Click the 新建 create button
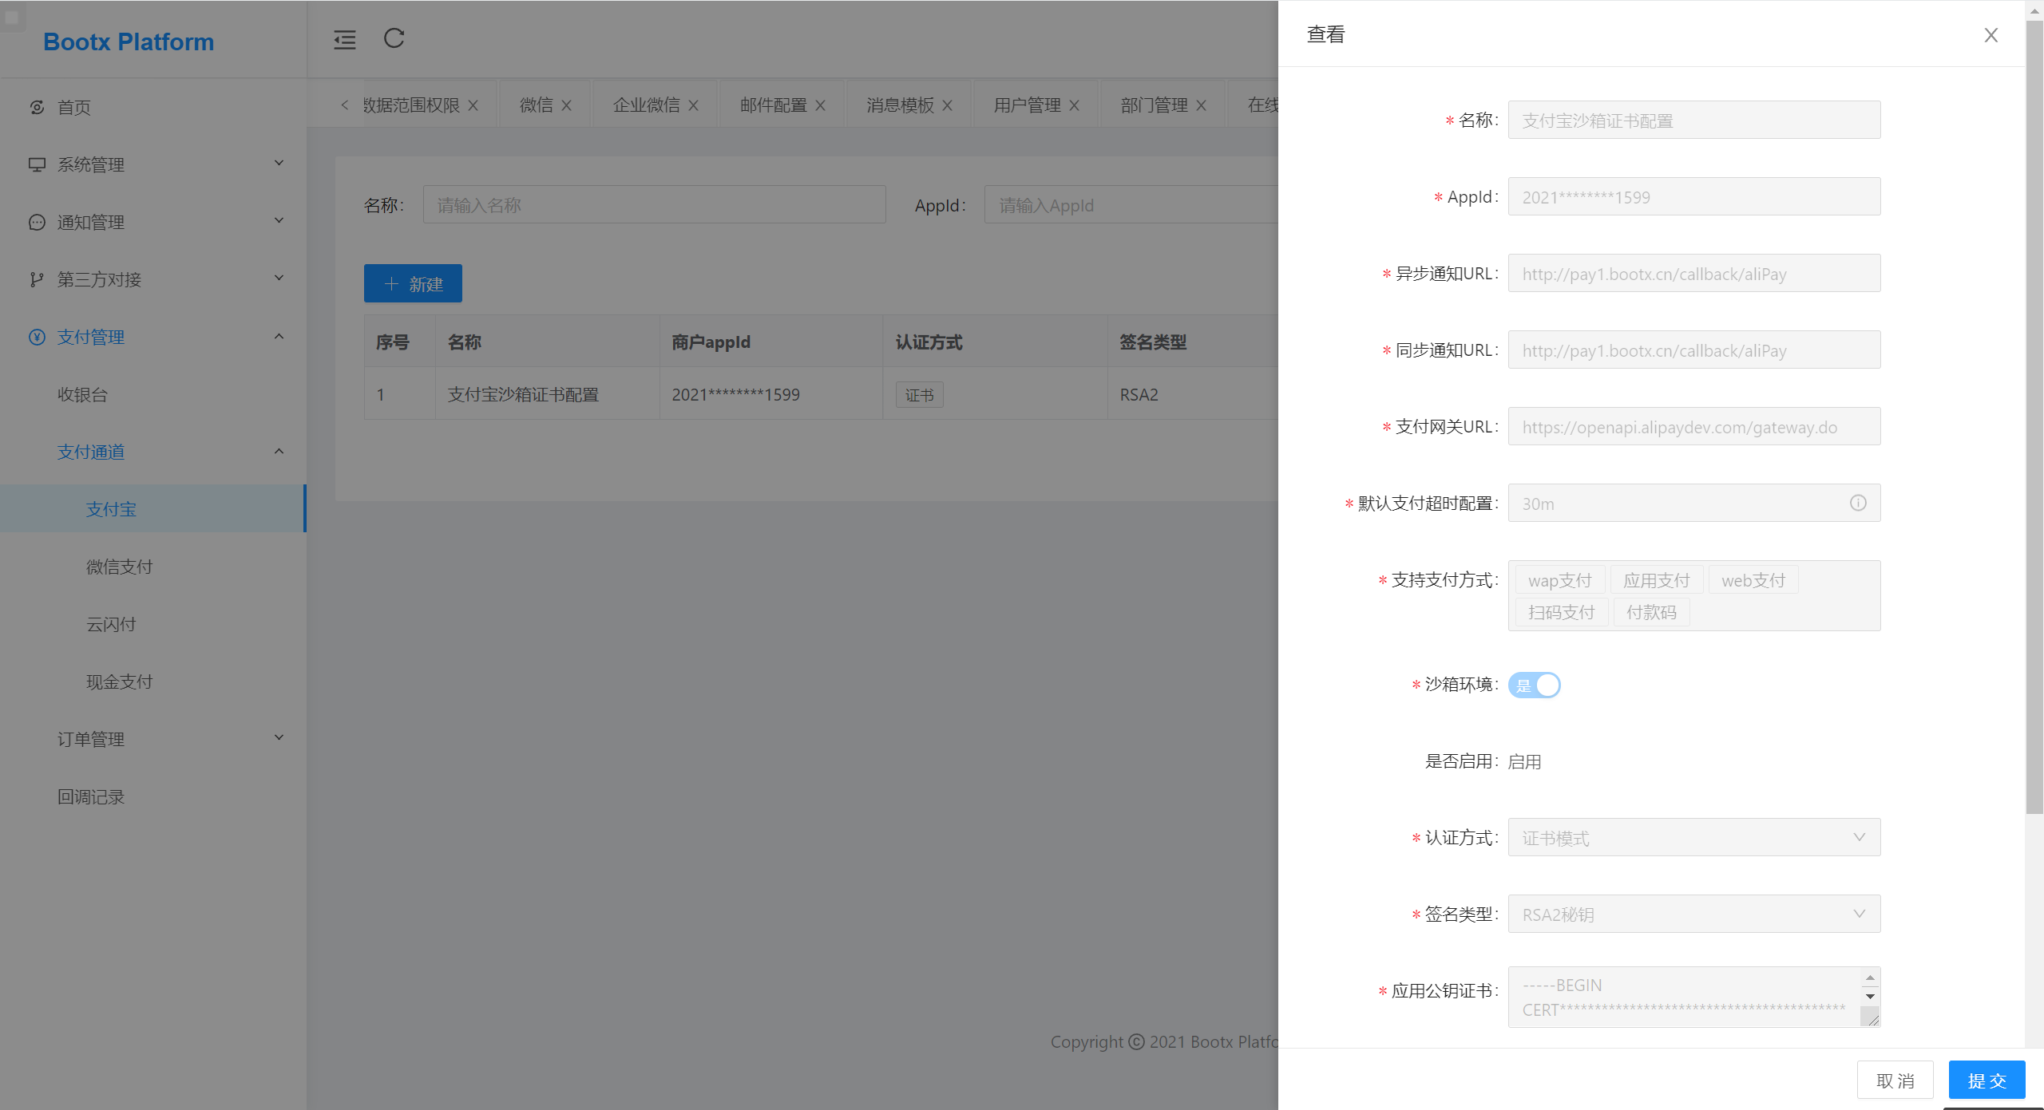The width and height of the screenshot is (2044, 1110). (x=413, y=282)
